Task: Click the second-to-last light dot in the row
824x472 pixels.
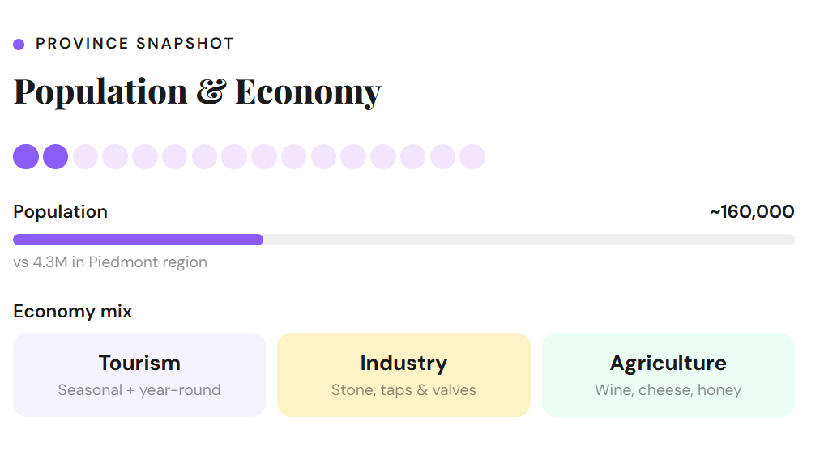Action: 442,156
